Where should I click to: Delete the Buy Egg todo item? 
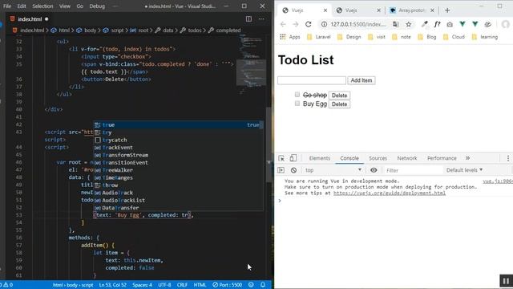pyautogui.click(x=339, y=104)
